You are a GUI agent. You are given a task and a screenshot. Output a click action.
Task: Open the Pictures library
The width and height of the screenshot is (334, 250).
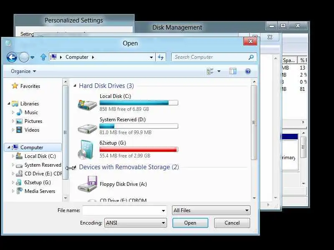[33, 121]
